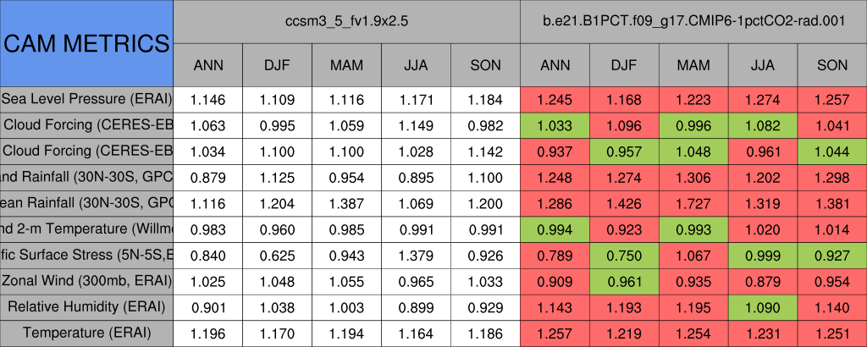Select the Relative Humidity (ERAI) row label

click(86, 306)
